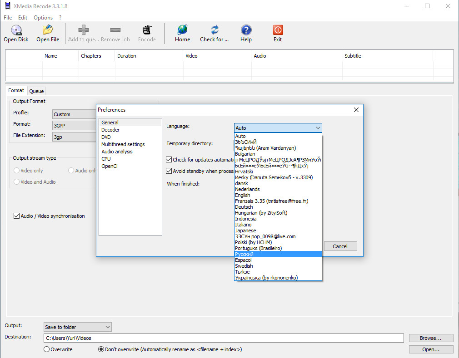Switch to the Queue tab

tap(37, 91)
